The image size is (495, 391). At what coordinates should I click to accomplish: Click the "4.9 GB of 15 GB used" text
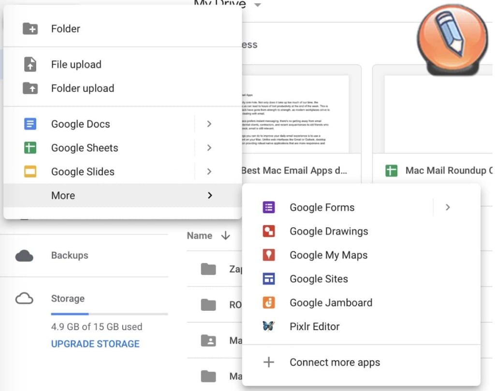pyautogui.click(x=97, y=326)
